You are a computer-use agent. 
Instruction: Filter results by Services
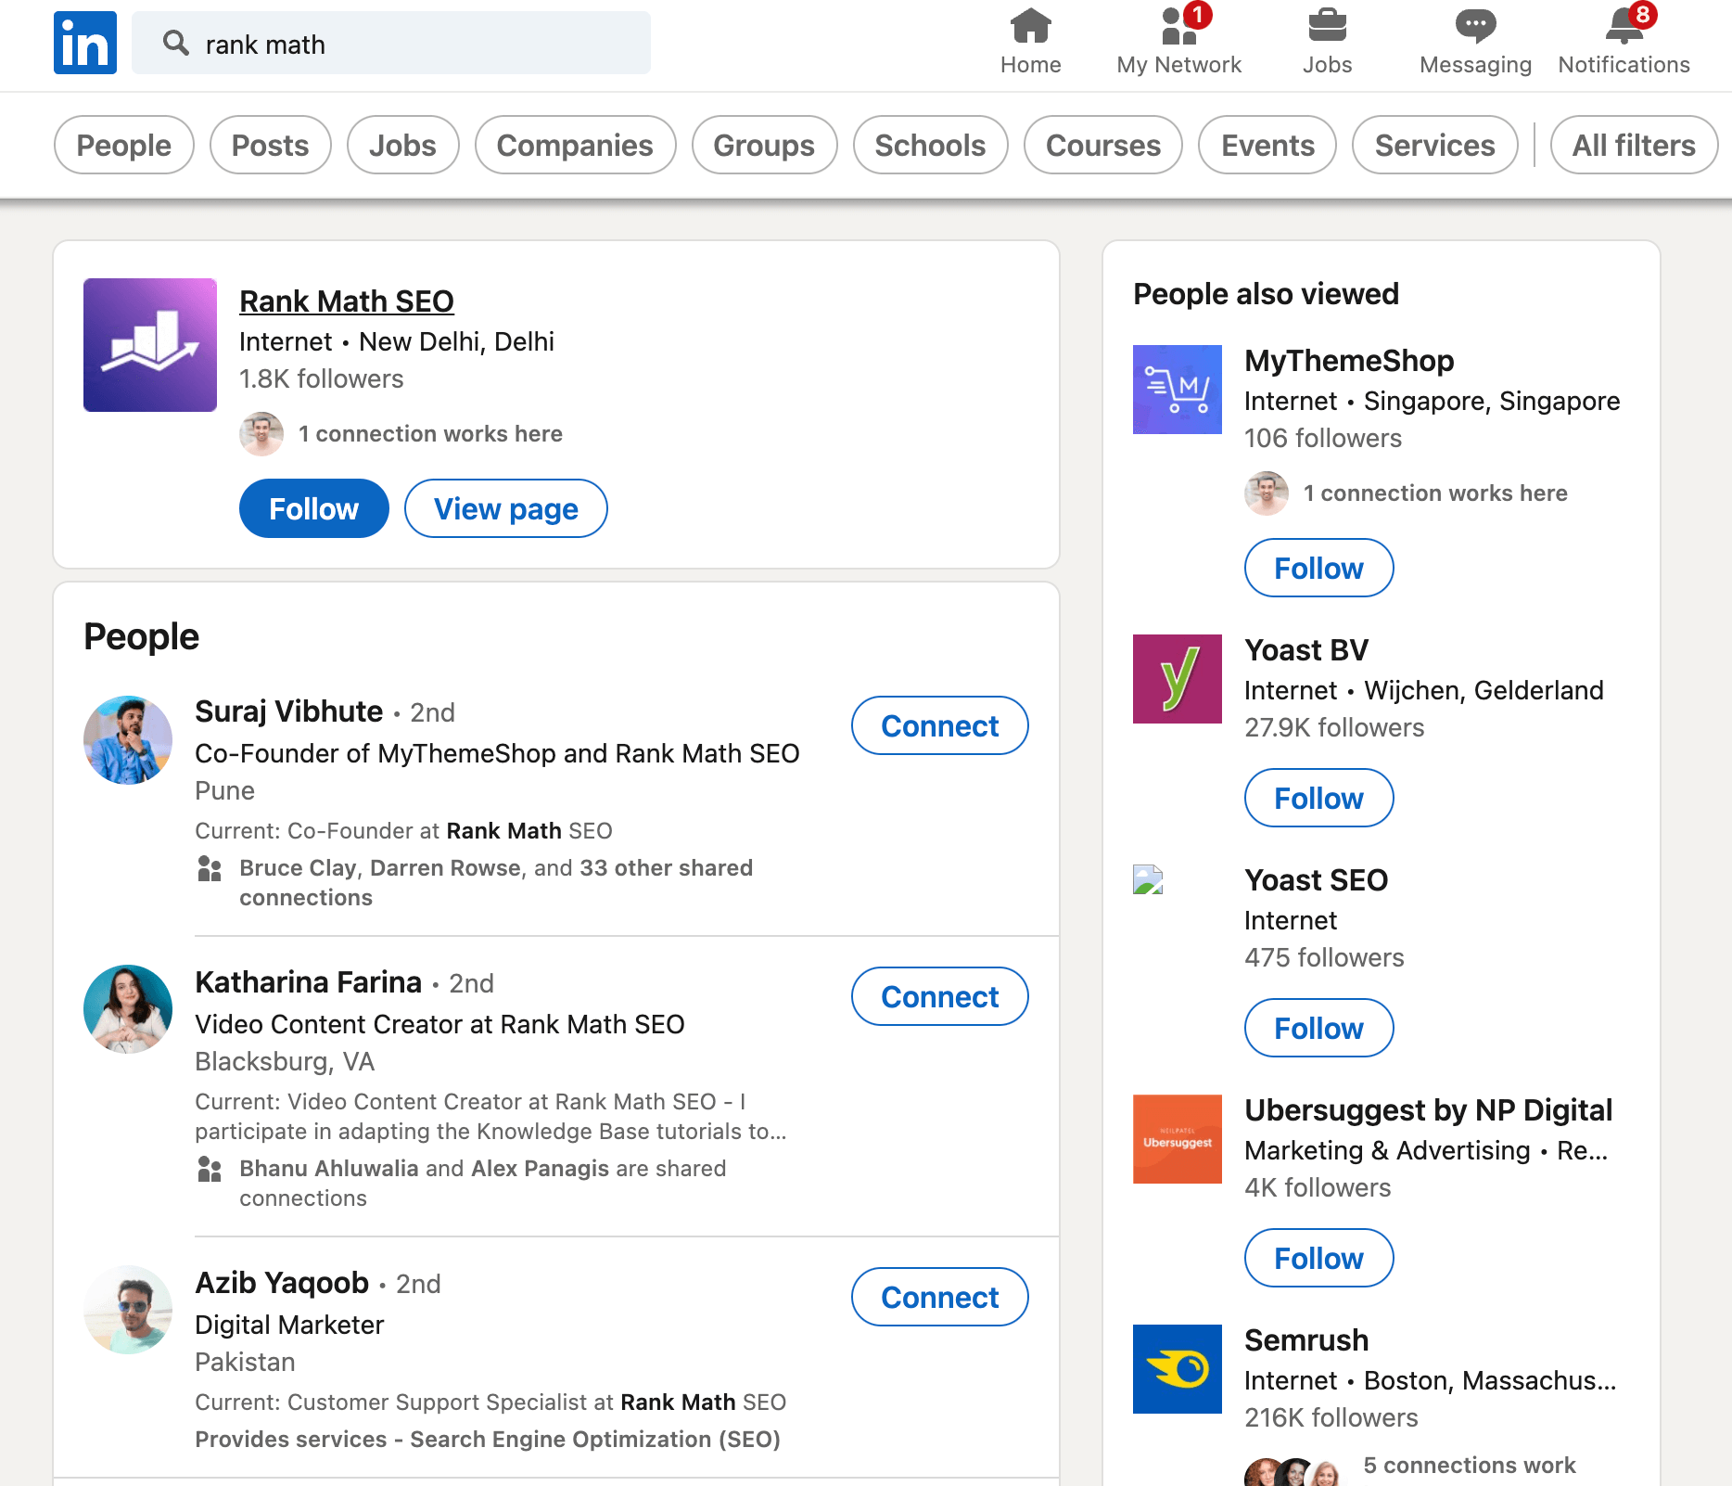1435,145
